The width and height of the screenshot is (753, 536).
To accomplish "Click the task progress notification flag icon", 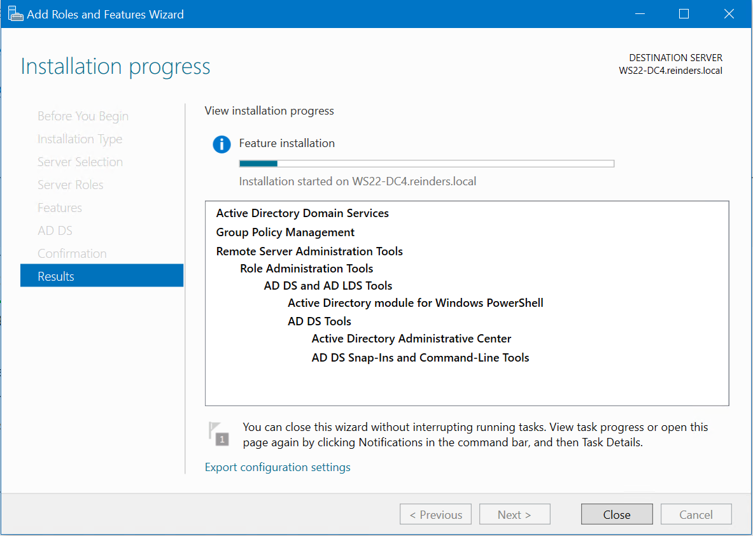I will click(x=219, y=434).
